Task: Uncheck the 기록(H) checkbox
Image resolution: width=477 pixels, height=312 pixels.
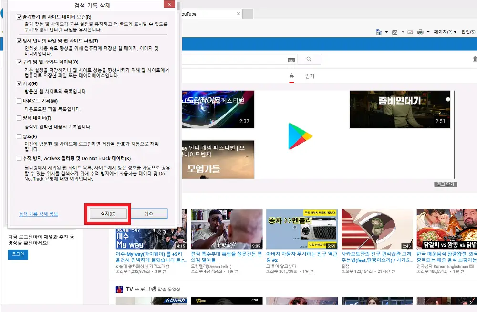Action: tap(19, 83)
